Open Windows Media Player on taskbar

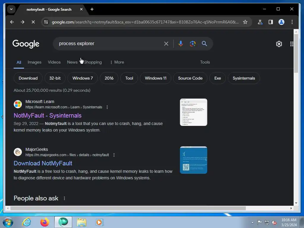click(100, 222)
